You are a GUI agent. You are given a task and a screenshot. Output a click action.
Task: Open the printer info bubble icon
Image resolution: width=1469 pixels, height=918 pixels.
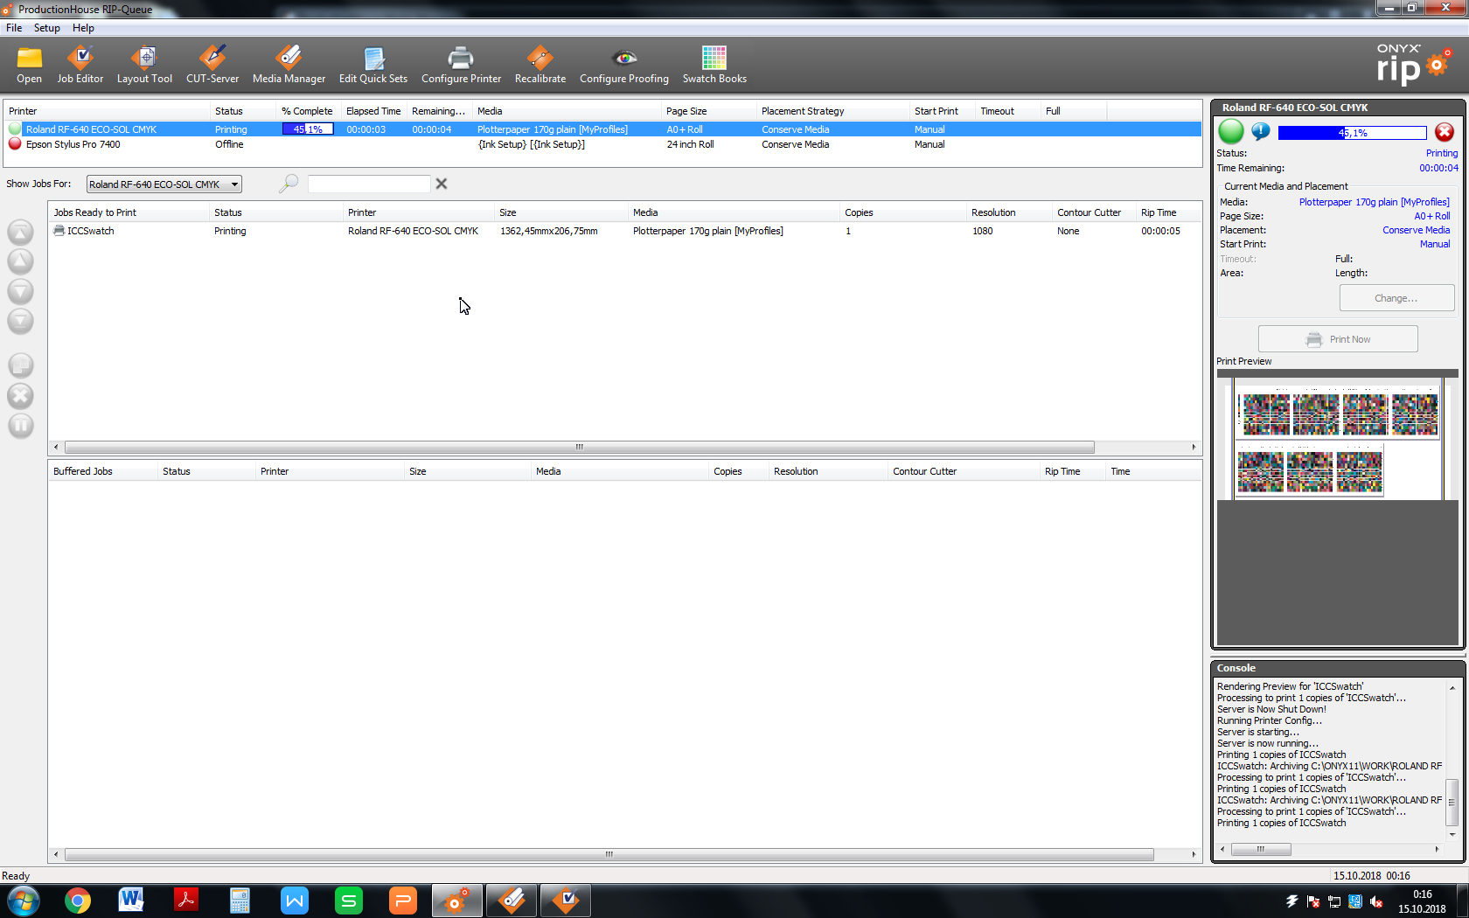1260,131
